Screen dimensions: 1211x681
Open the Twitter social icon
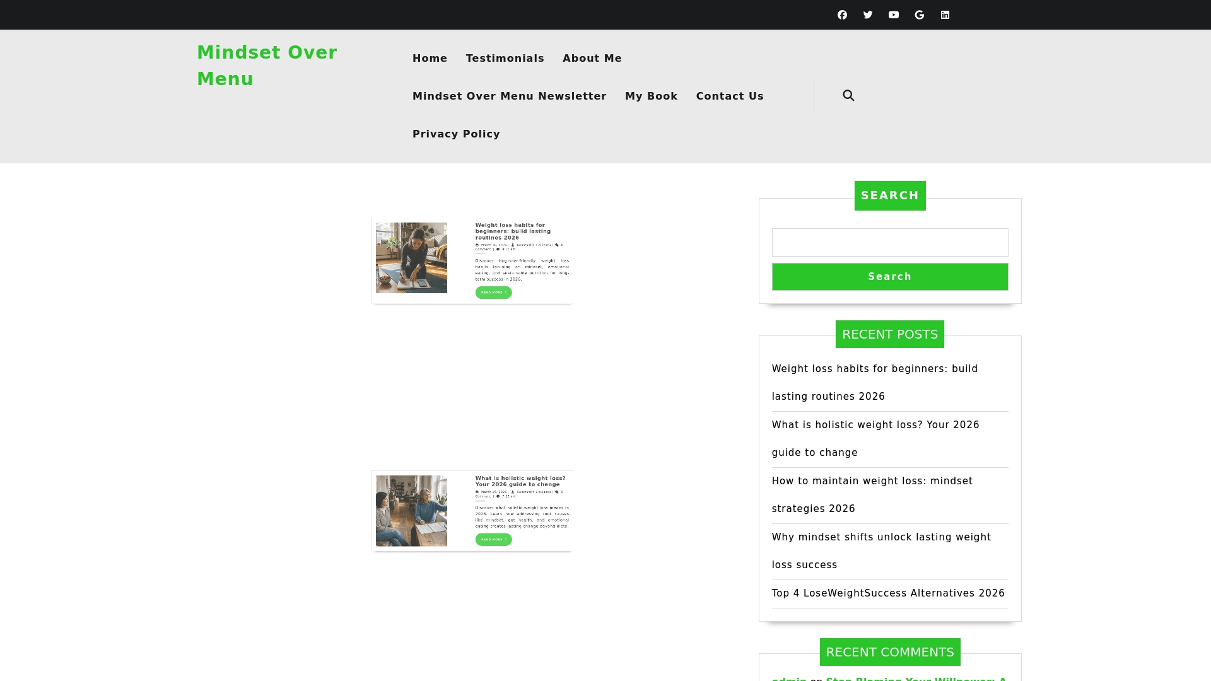867,15
